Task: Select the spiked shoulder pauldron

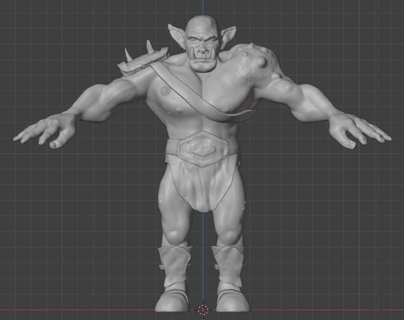Action: point(139,61)
